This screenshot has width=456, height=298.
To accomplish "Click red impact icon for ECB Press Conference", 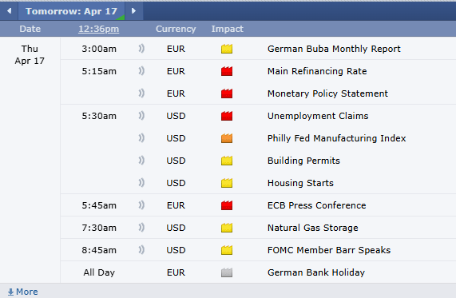I will tap(227, 205).
